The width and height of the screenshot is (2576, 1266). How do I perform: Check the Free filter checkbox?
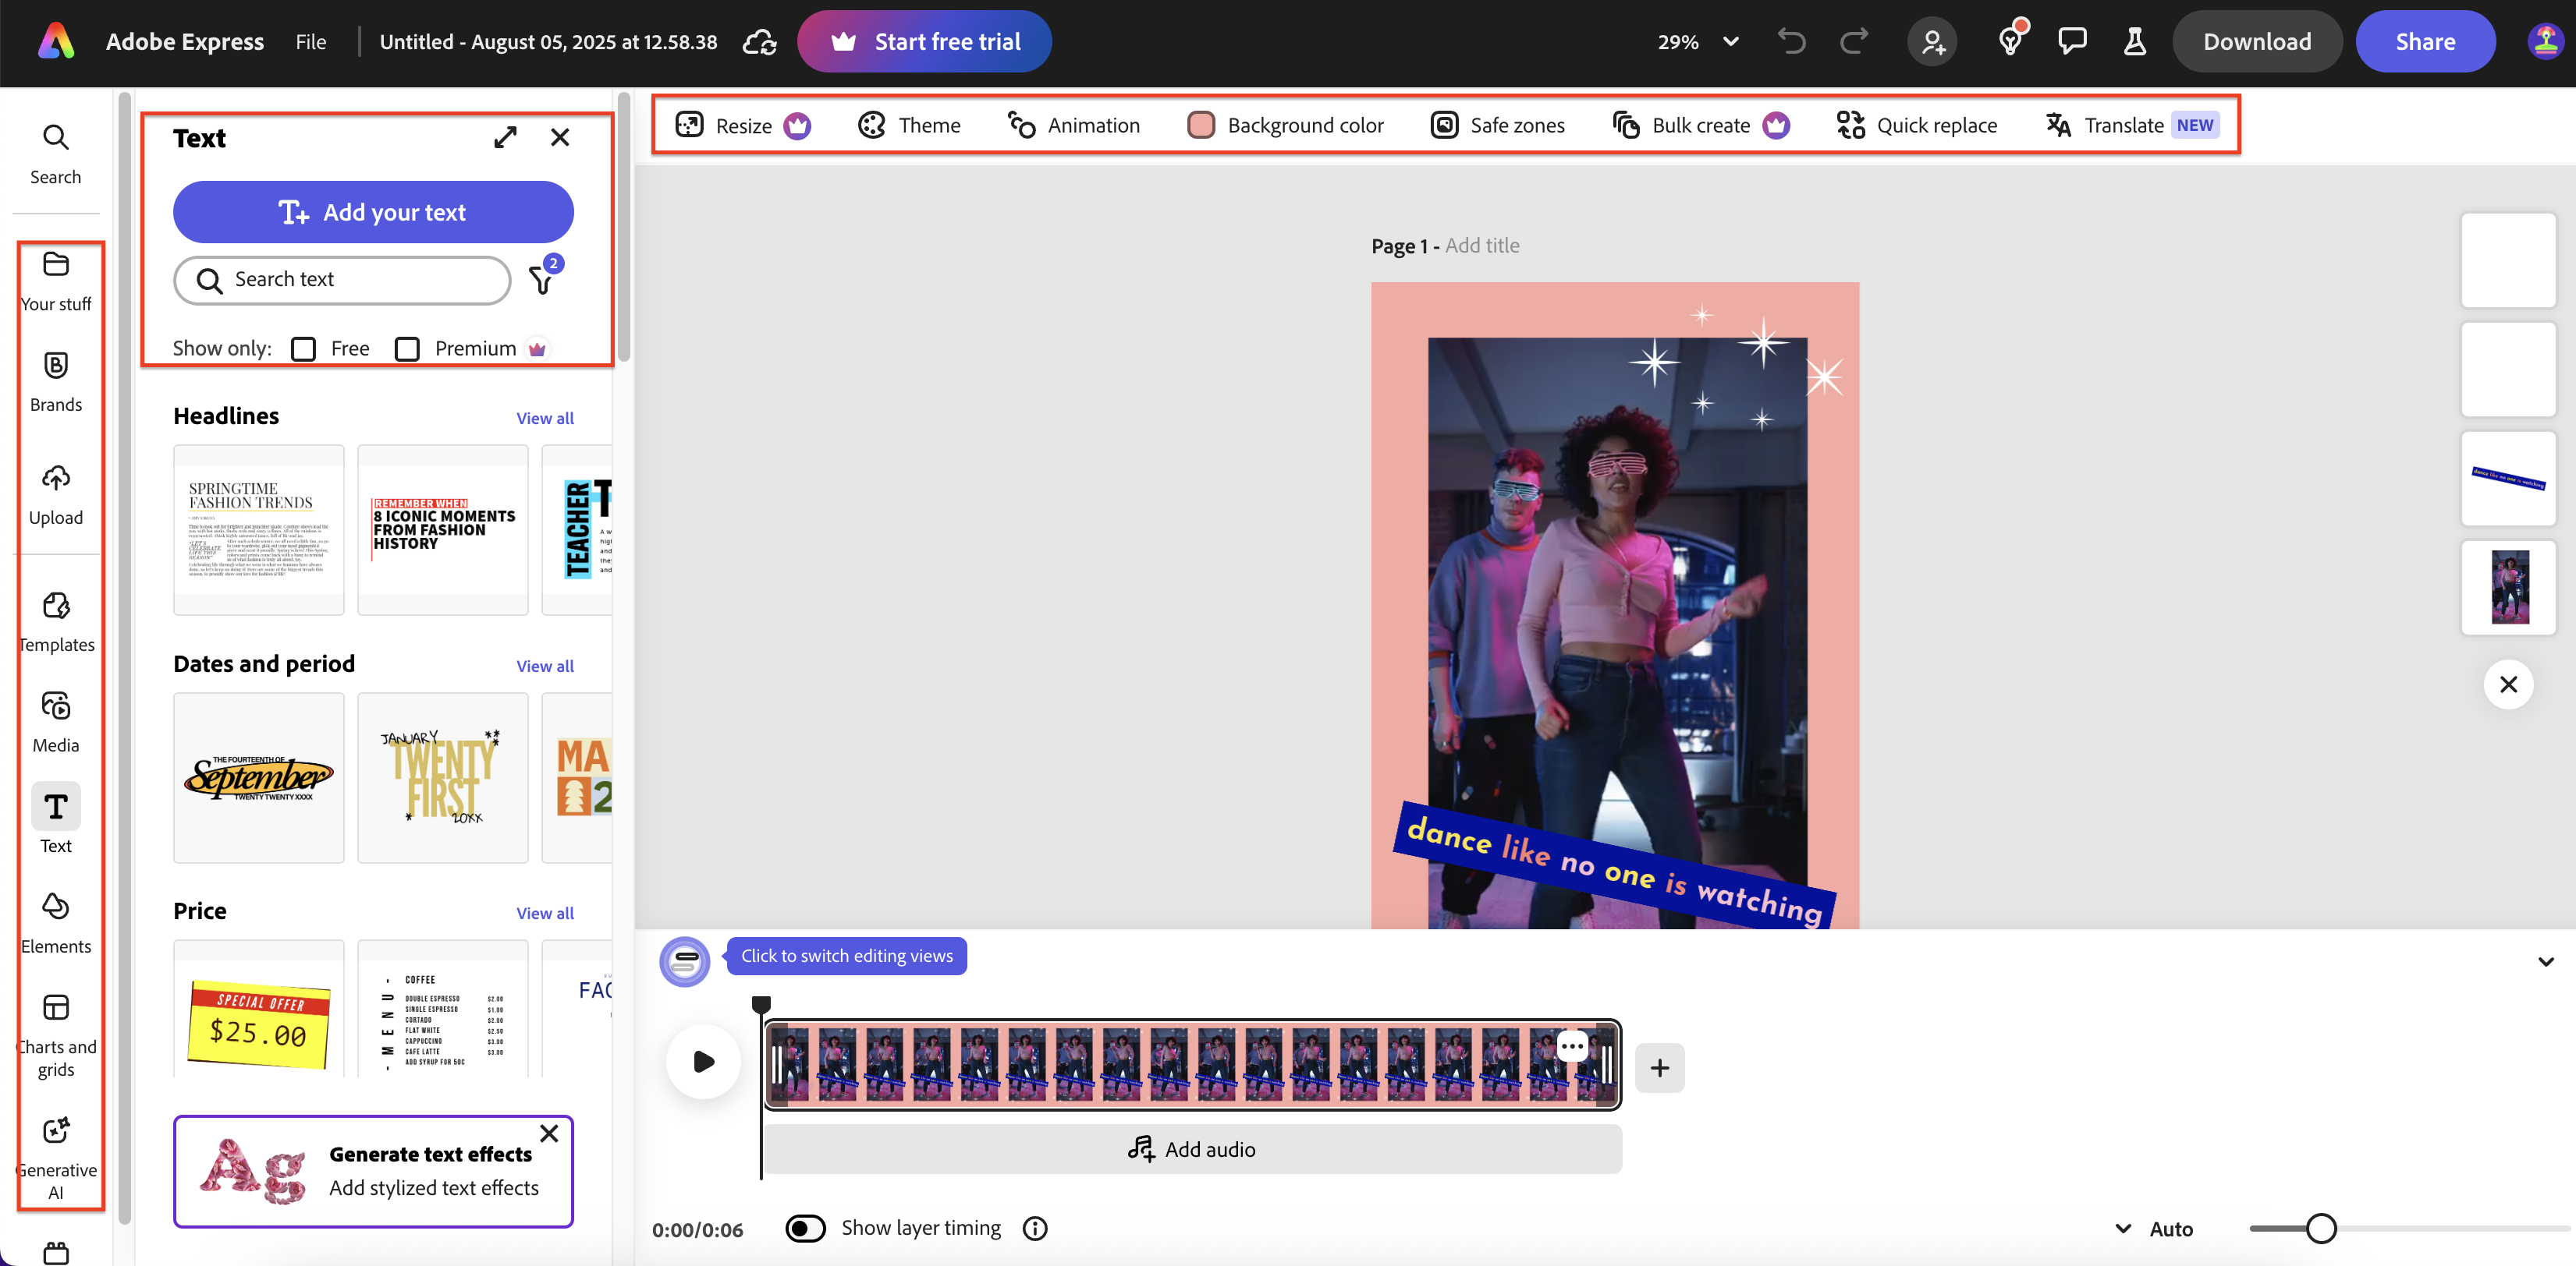303,348
